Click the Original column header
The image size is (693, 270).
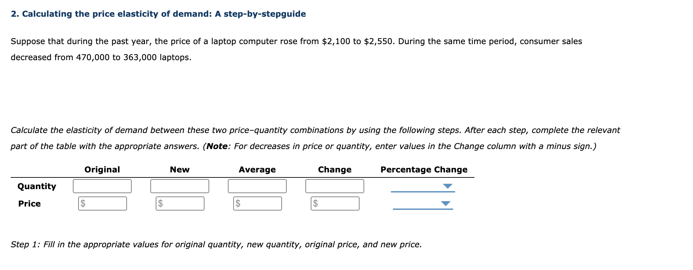click(x=102, y=169)
